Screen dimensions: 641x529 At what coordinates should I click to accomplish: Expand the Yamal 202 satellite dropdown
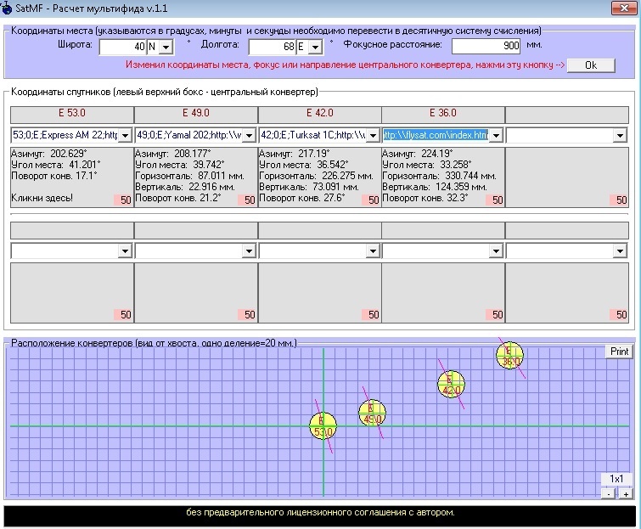[249, 135]
